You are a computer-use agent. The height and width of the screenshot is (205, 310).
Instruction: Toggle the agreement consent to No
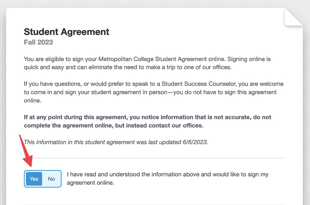tap(51, 179)
